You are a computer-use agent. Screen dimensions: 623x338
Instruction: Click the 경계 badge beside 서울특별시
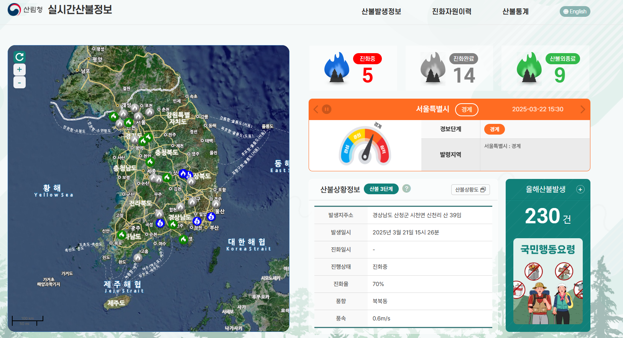467,109
